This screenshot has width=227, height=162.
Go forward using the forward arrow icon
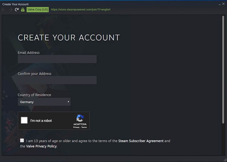pos(10,10)
